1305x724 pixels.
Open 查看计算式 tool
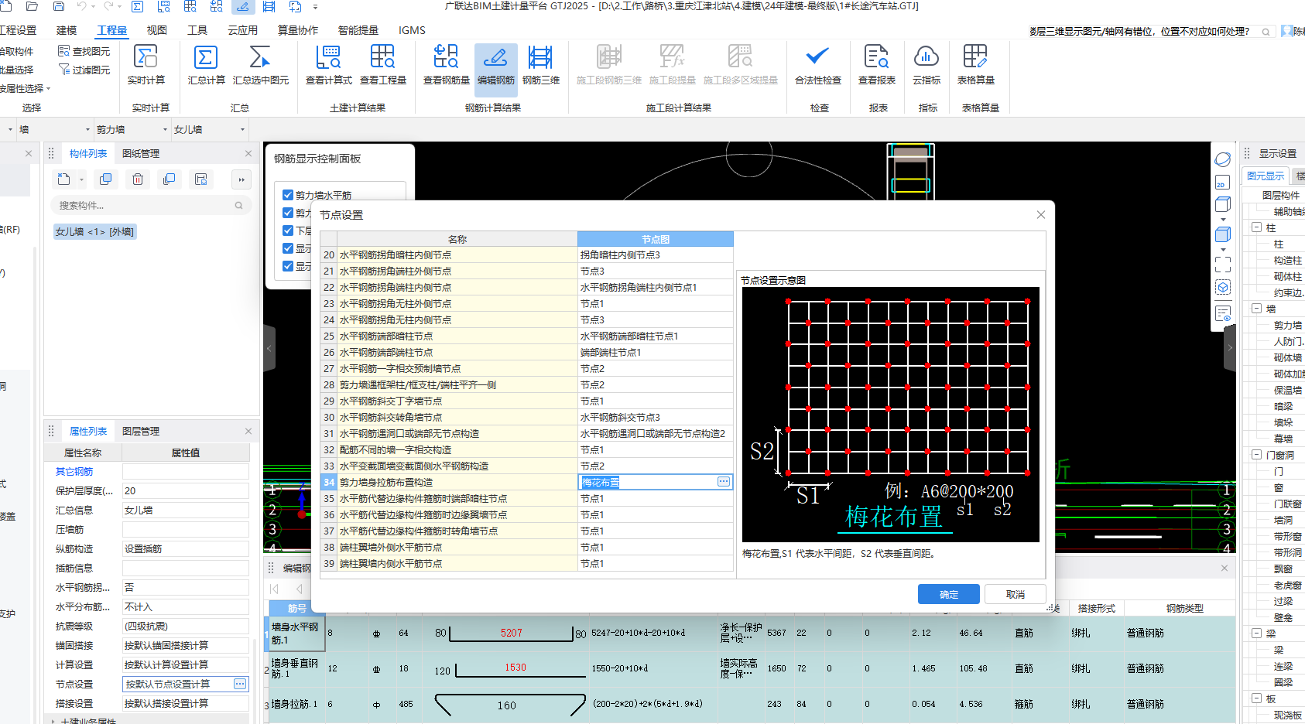tap(329, 65)
